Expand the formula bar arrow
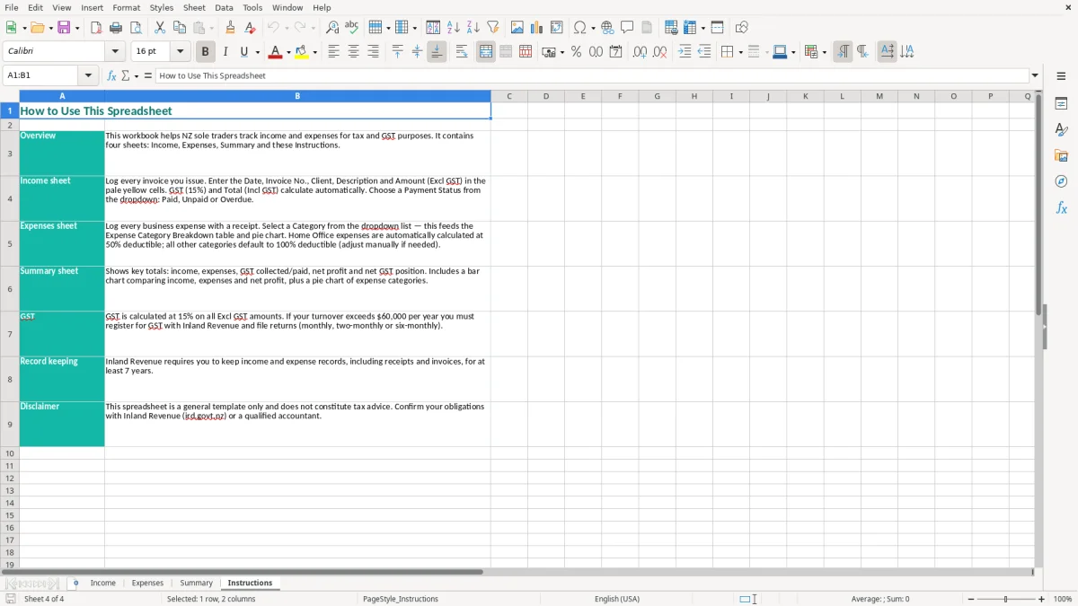1078x606 pixels. pyautogui.click(x=1035, y=75)
